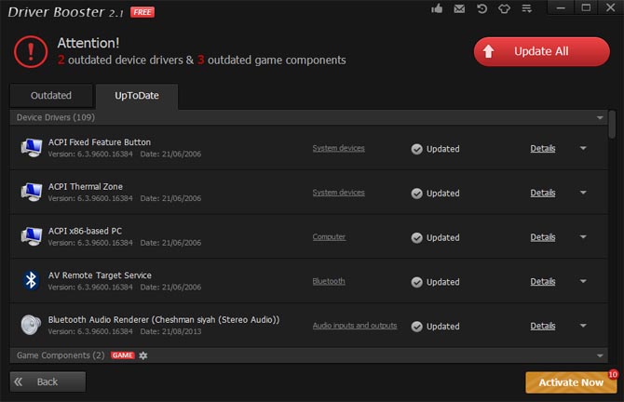Open Details for ACPI x86-based PC
The image size is (624, 402).
pos(543,237)
